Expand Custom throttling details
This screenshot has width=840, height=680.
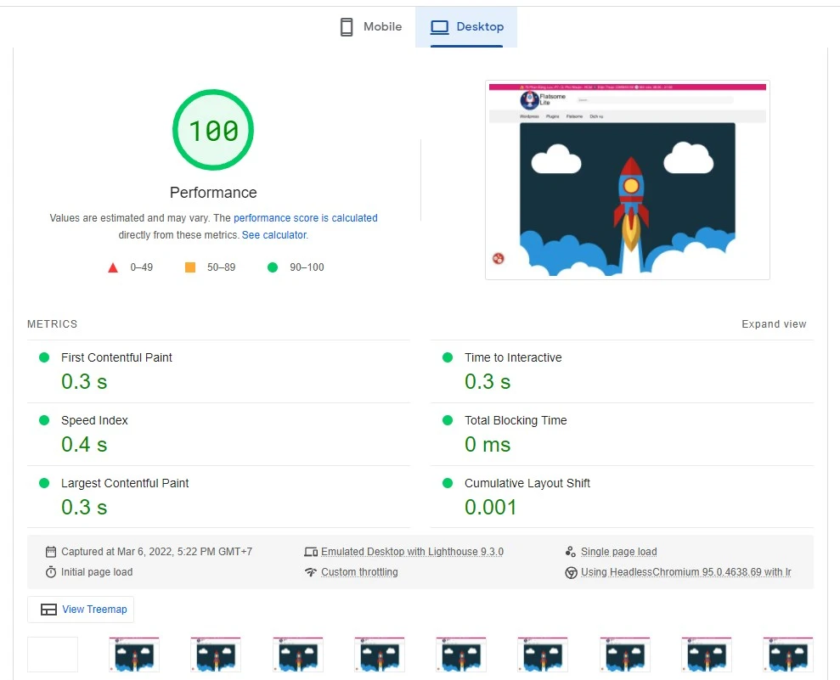click(x=359, y=572)
